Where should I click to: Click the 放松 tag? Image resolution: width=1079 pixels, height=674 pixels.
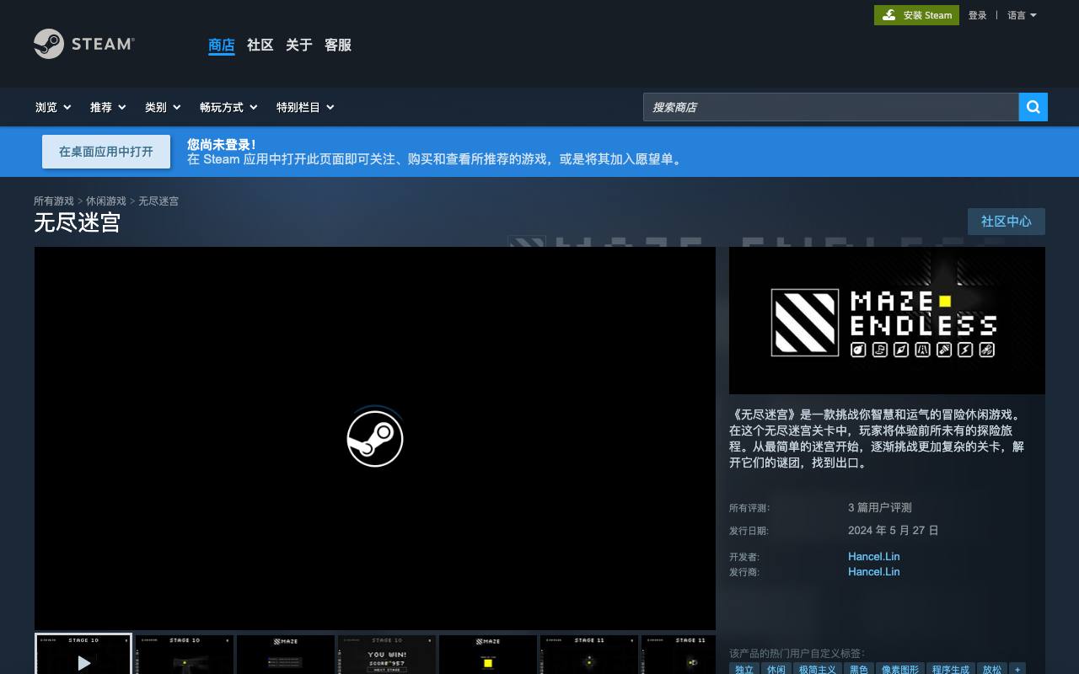[992, 670]
